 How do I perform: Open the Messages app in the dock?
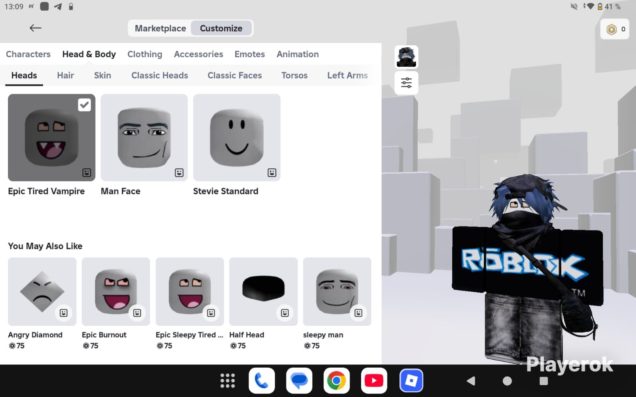[x=299, y=381]
